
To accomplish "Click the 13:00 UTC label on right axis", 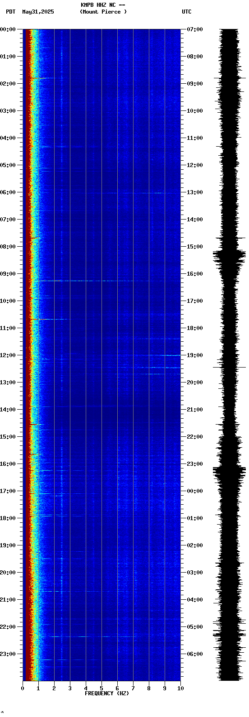I will pos(195,192).
